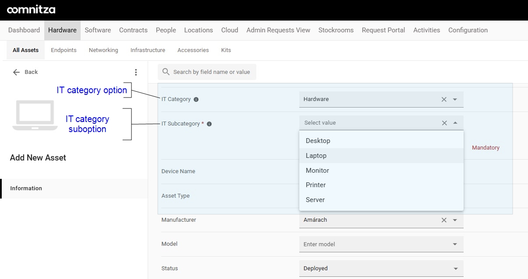Open the Status dropdown showing Deployed
The image size is (528, 279).
click(381, 269)
